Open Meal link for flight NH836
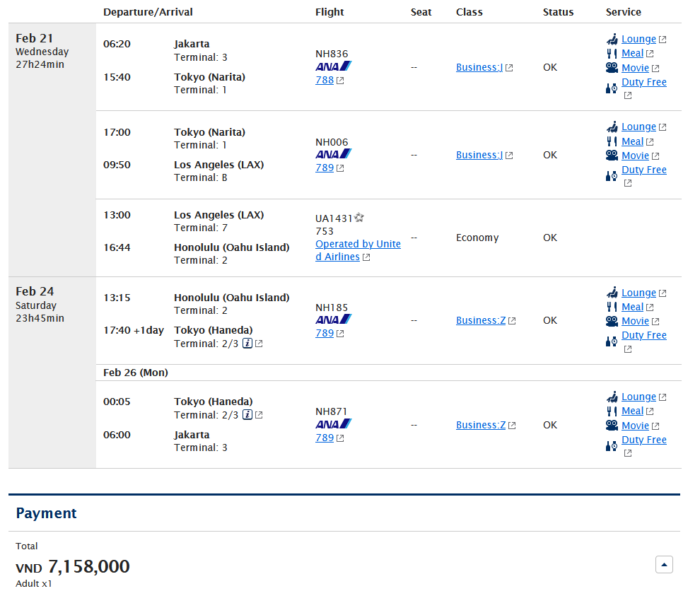Viewport: 700px width, 591px height. point(632,54)
